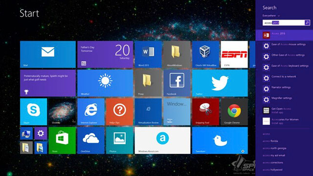The image size is (313, 176).
Task: Open the Windows.About.com tile
Action: coord(163,140)
